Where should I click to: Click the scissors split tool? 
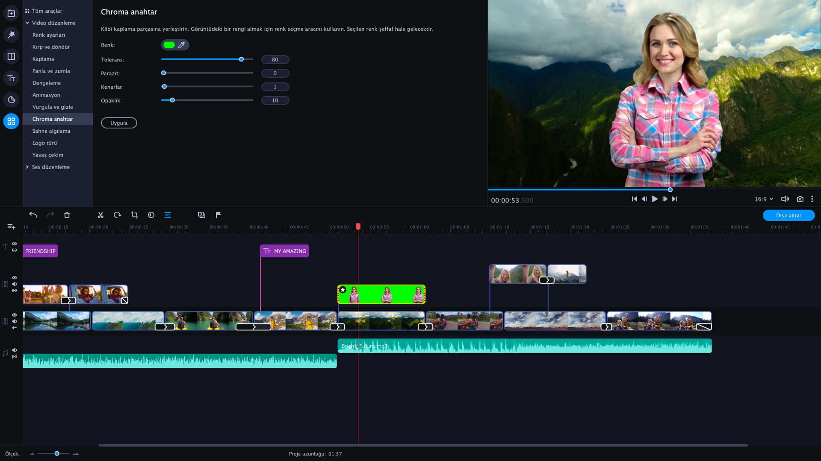point(100,215)
